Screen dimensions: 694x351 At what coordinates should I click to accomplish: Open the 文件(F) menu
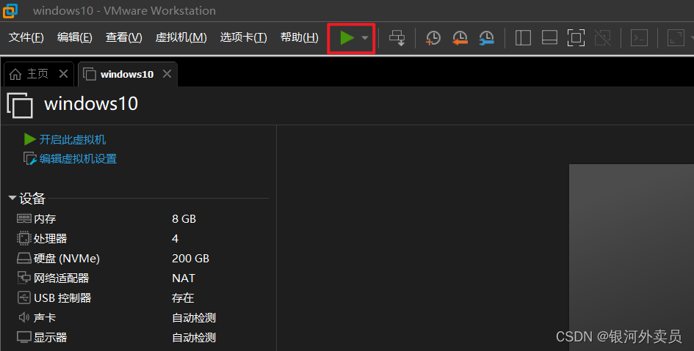point(26,37)
